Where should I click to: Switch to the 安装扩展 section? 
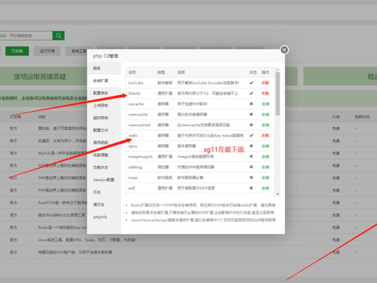pyautogui.click(x=104, y=81)
